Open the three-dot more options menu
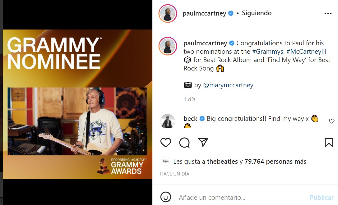This screenshot has width=338, height=205. pos(328,13)
